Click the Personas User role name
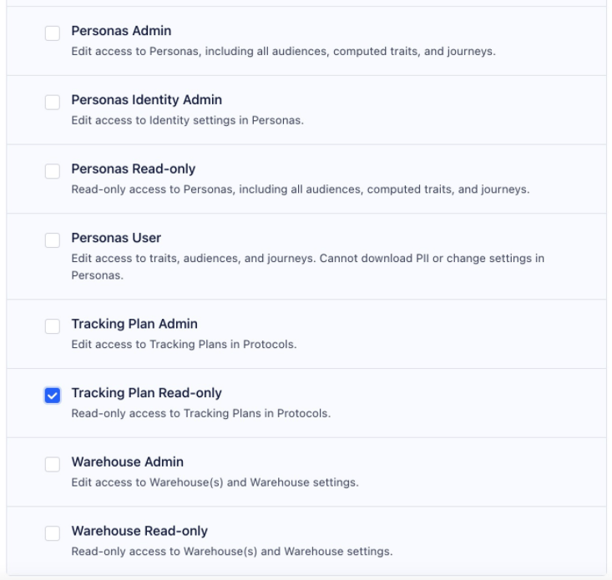The width and height of the screenshot is (612, 580). pos(116,239)
